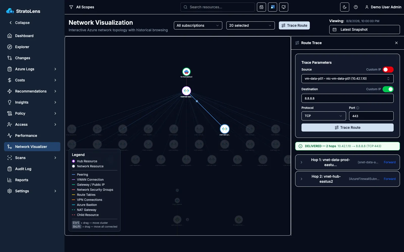Click the highlighted vnet-data-prod node

(224, 129)
